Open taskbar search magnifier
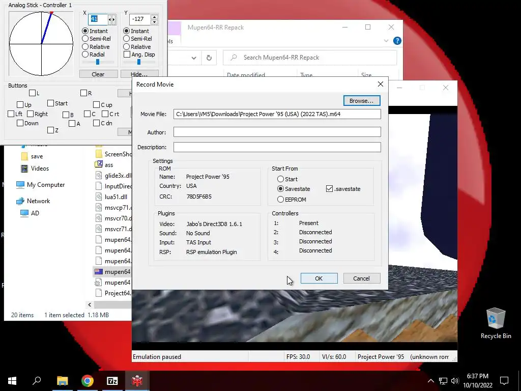 coord(37,380)
